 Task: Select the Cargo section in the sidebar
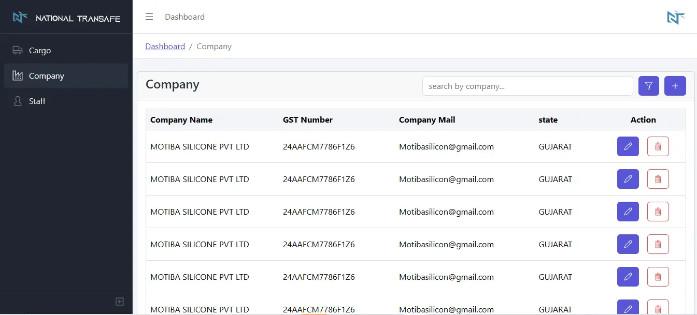[x=40, y=50]
